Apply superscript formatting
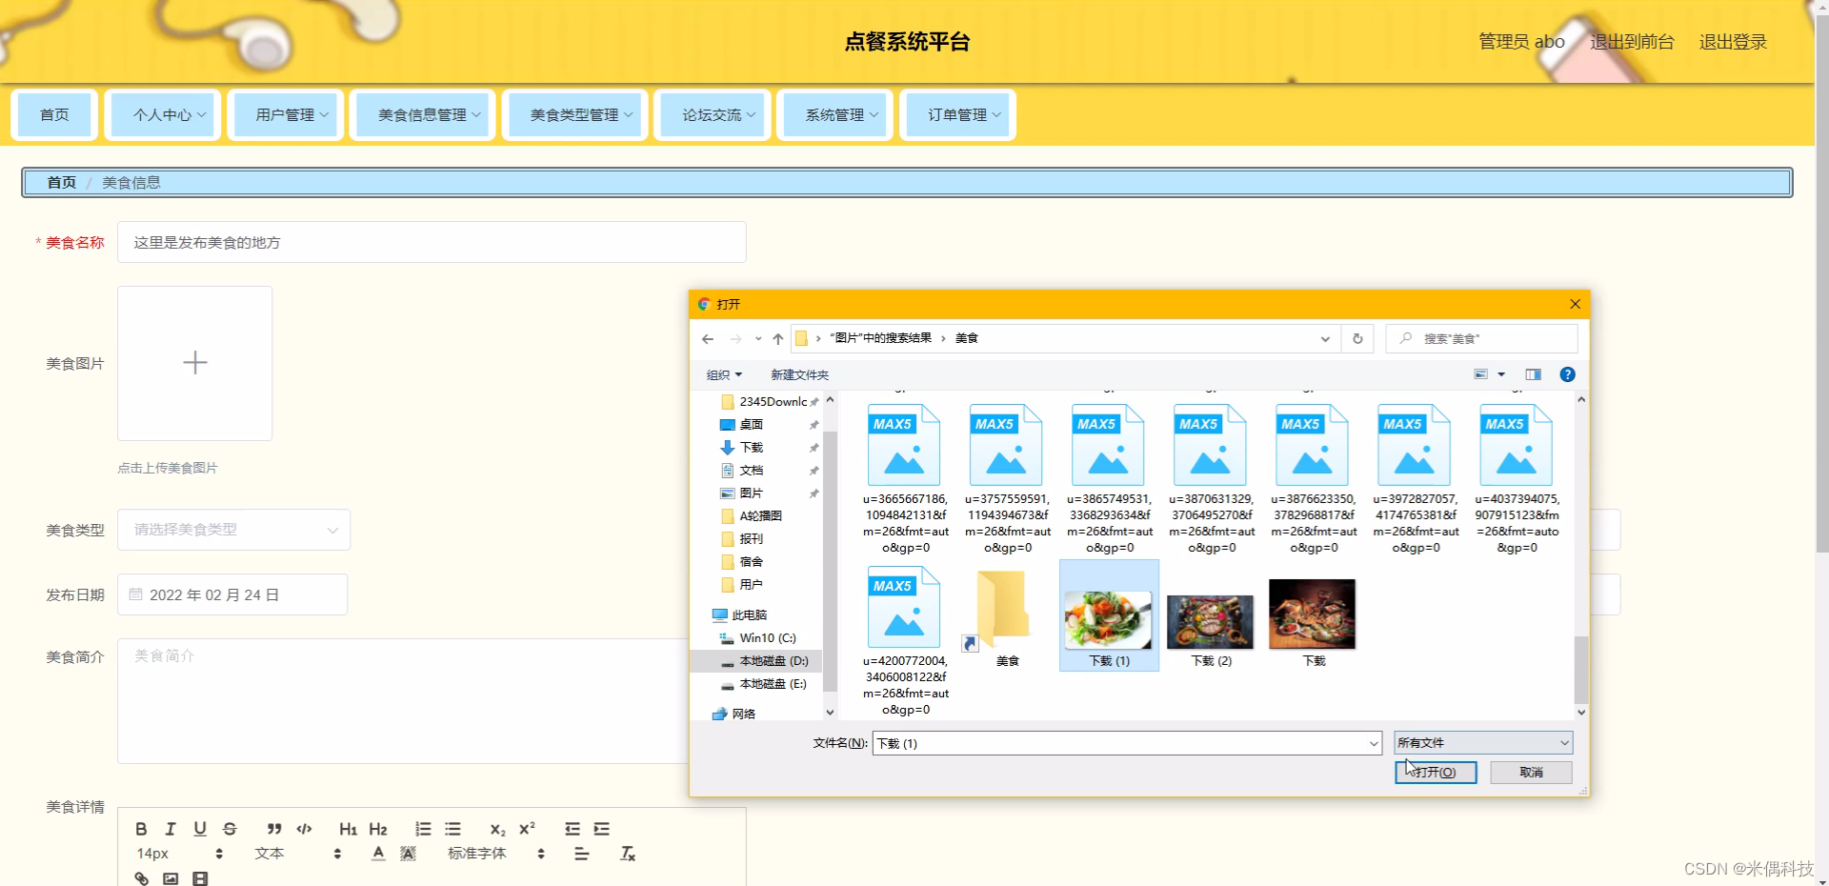The height and width of the screenshot is (886, 1829). [x=527, y=829]
